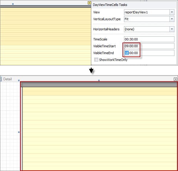Click the TimeScale input field
Screen dimensions: 178x171
click(x=149, y=39)
